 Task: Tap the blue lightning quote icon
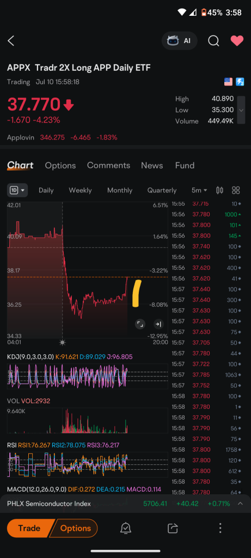(240, 82)
